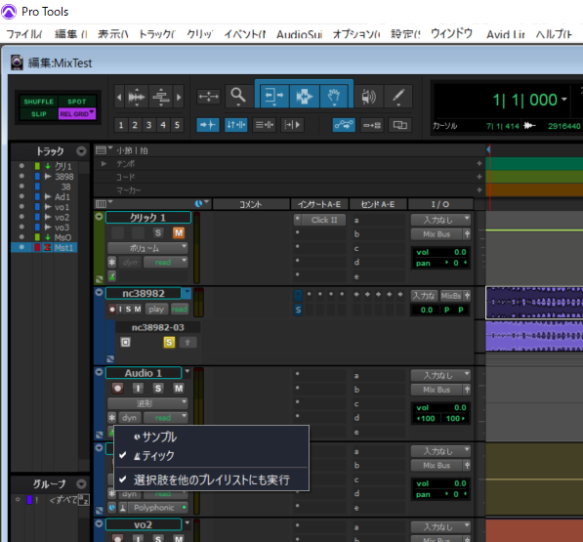
Task: Click the nc38982 track name field
Action: 144,293
